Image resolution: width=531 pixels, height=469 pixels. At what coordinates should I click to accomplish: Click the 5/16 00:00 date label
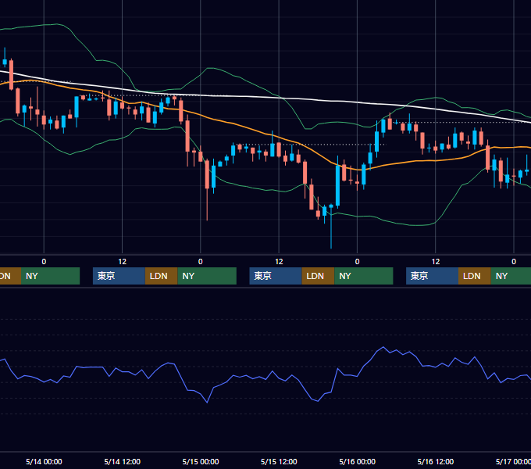tap(358, 461)
